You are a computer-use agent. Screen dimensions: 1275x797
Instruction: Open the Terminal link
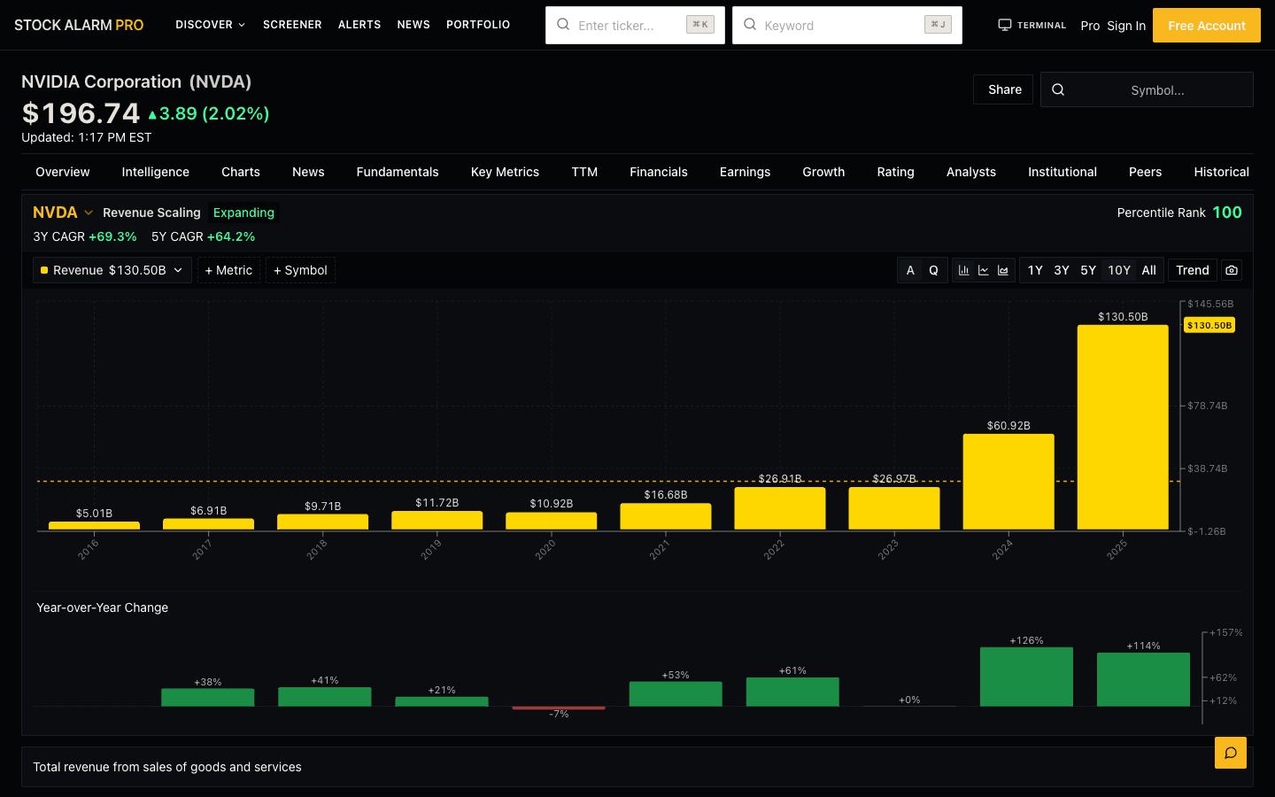pos(1032,25)
